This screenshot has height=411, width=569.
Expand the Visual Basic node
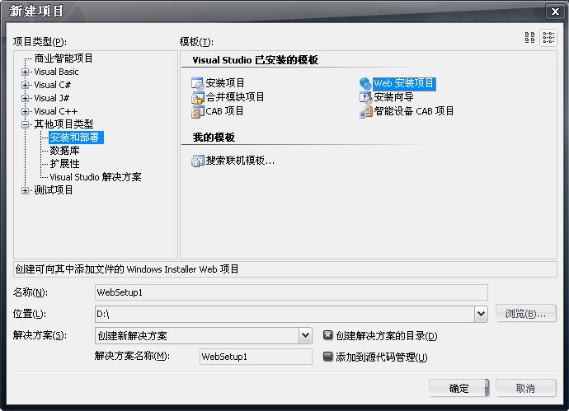click(25, 72)
